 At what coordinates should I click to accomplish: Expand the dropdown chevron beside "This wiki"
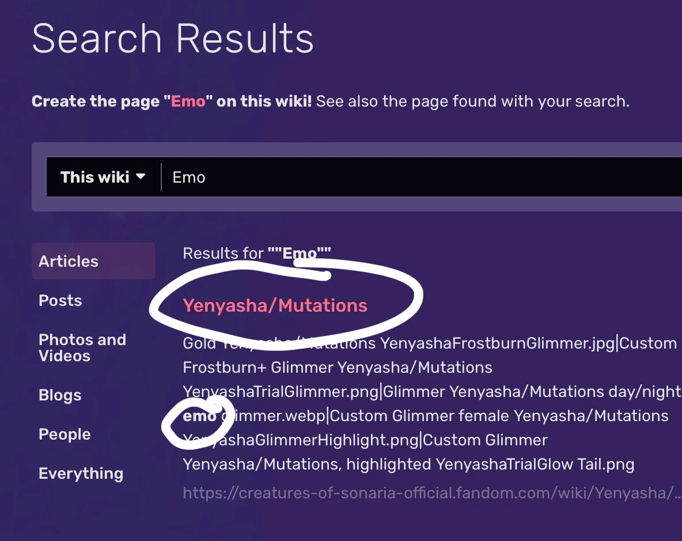coord(141,177)
